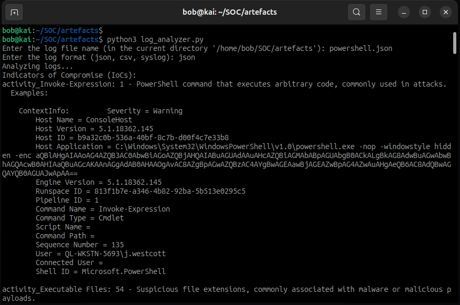Maximize the terminal window
This screenshot has width=460, height=305.
(x=425, y=12)
